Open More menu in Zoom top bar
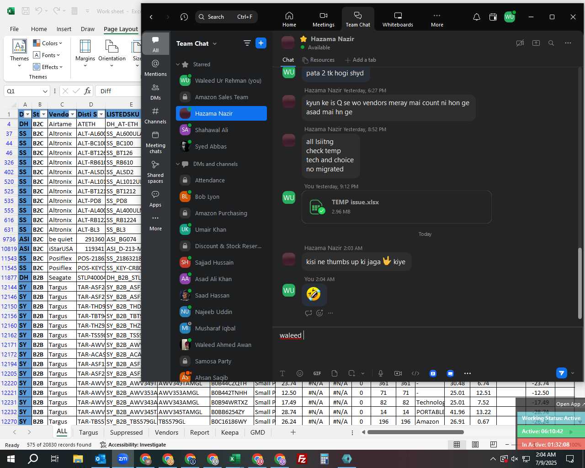This screenshot has height=468, width=585. coord(437,19)
